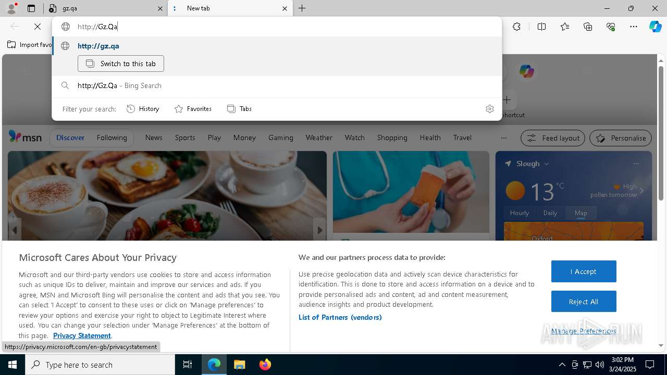Select the http://Gz.Qa Bing Search suggestion

(x=277, y=85)
